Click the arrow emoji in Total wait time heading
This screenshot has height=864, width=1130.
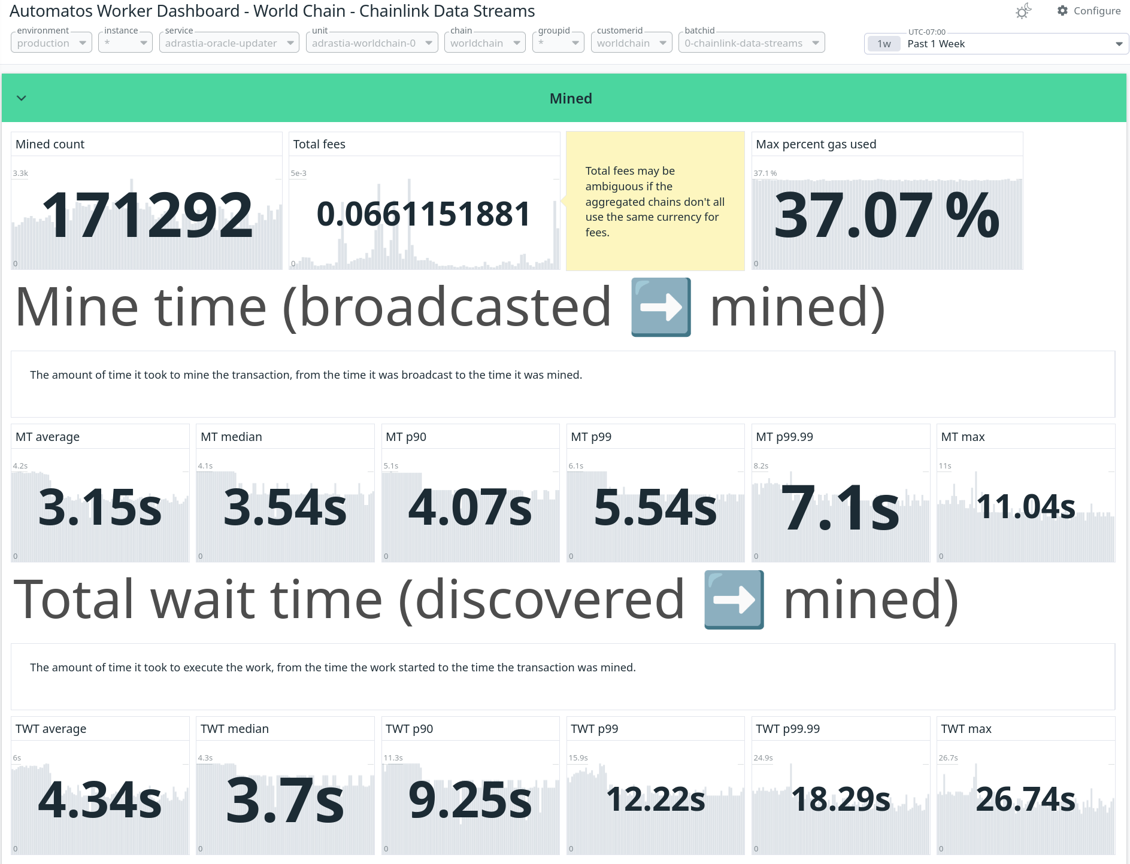pyautogui.click(x=734, y=599)
